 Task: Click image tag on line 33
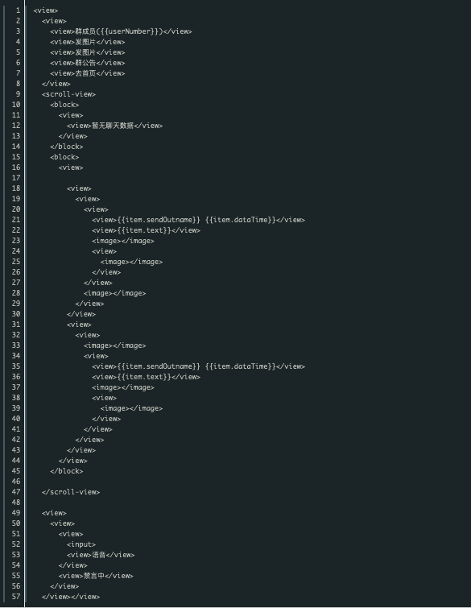coord(115,345)
